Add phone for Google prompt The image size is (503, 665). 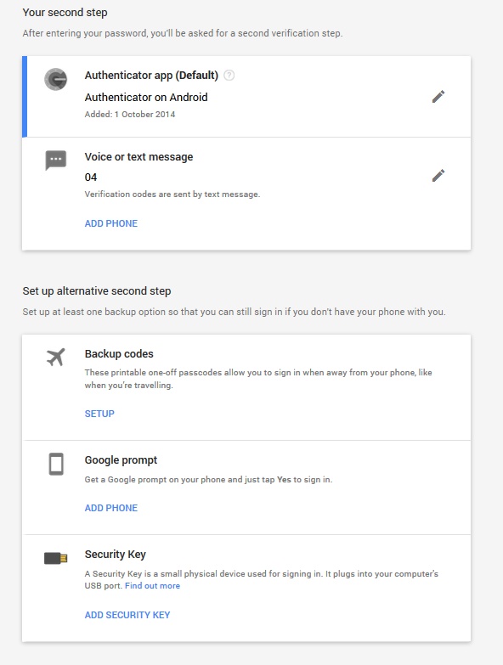[x=111, y=508]
